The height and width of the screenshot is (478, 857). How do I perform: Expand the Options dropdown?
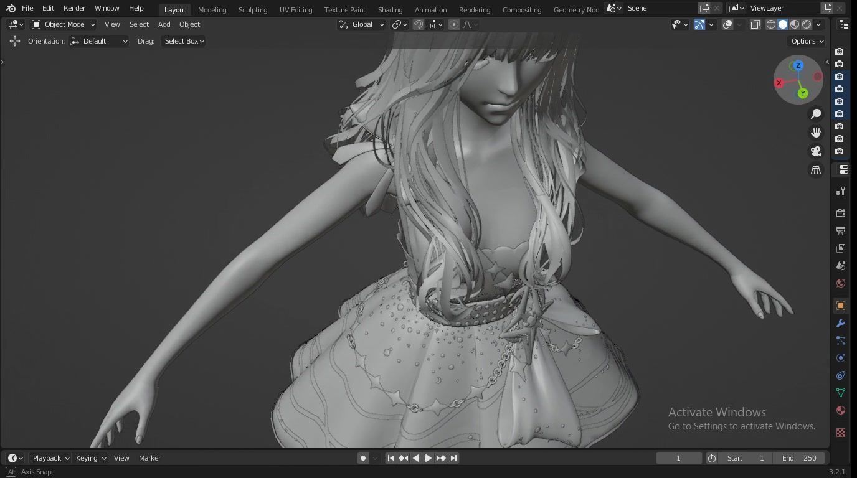click(x=807, y=41)
